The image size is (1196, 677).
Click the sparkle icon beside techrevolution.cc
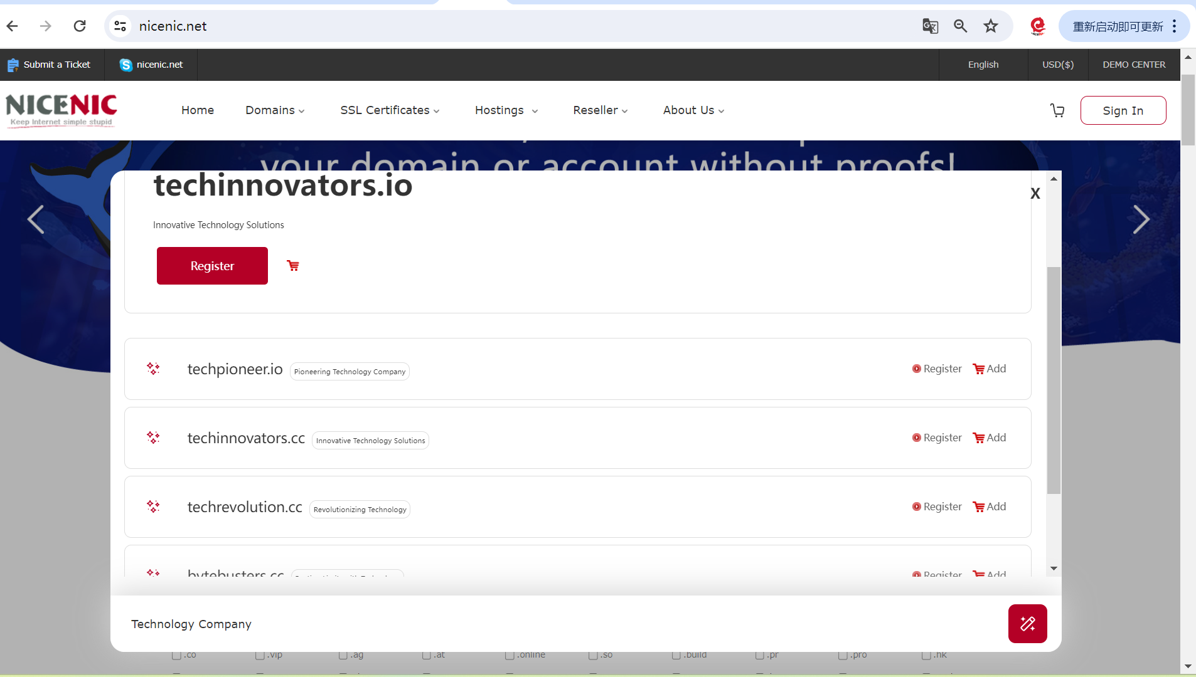click(x=153, y=506)
